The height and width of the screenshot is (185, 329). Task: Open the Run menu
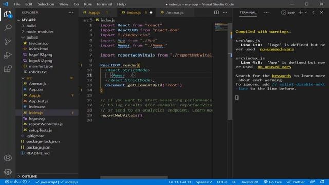[x=87, y=4]
